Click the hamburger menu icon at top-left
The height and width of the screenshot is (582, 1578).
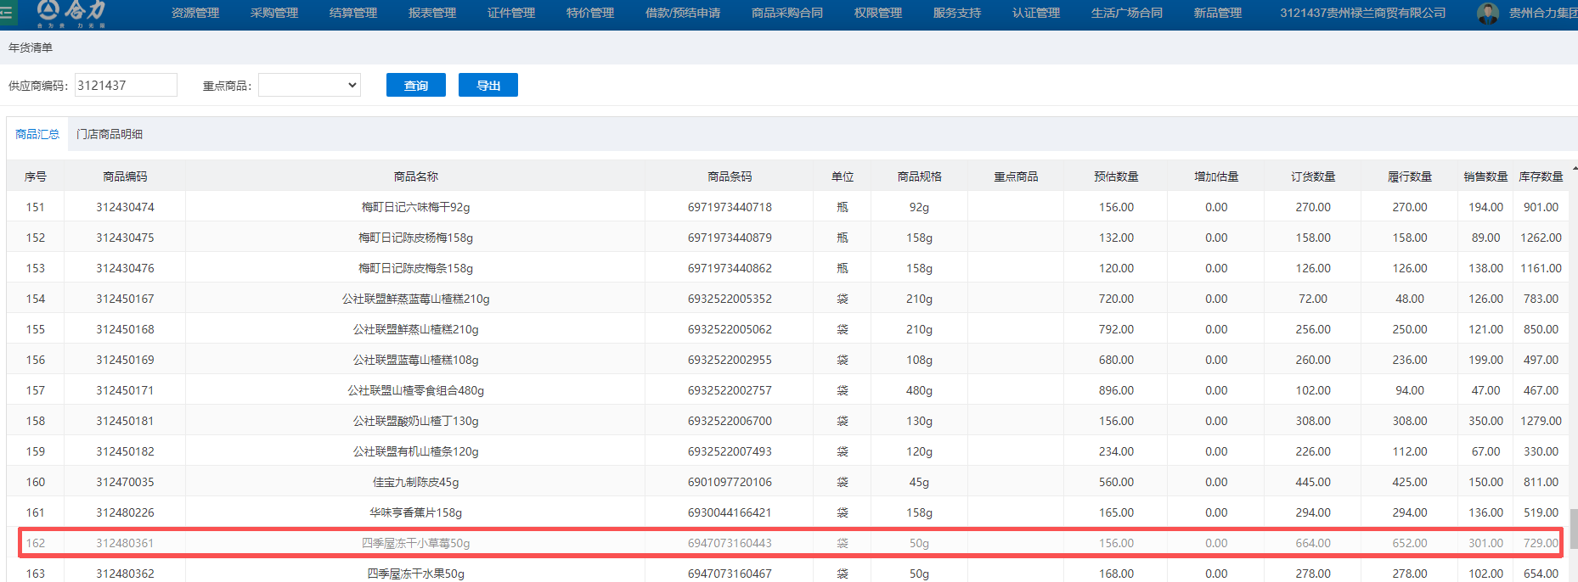pyautogui.click(x=8, y=13)
